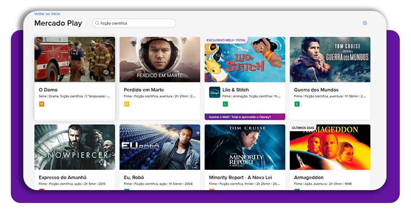
Task: Click the Disney+ logo beside Lilo & Stitch
Action: tap(215, 92)
